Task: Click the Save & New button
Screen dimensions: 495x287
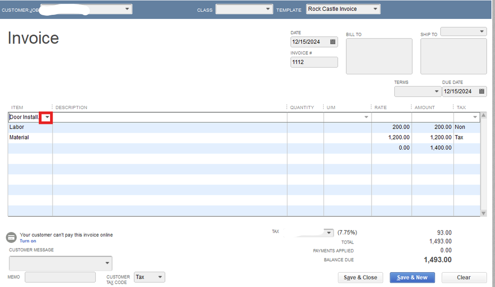Action: click(x=412, y=278)
